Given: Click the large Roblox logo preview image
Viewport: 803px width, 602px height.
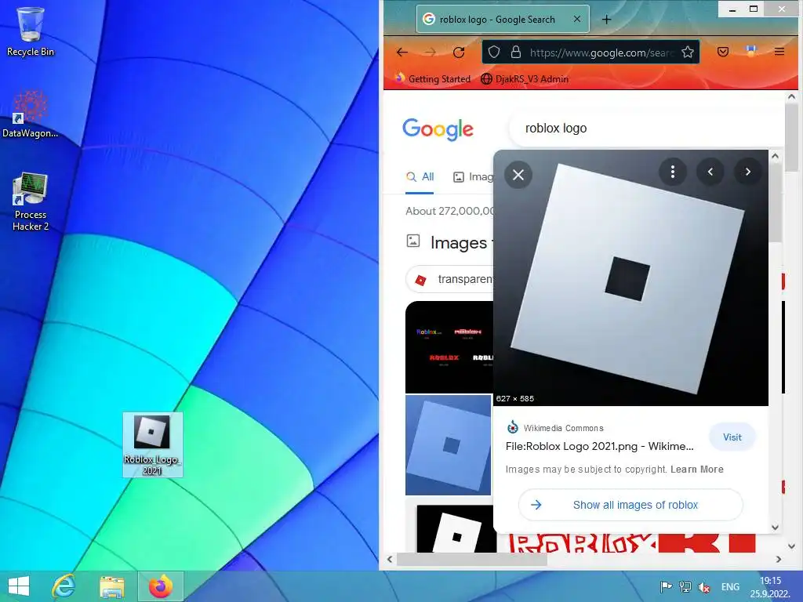Looking at the screenshot, I should click(630, 278).
